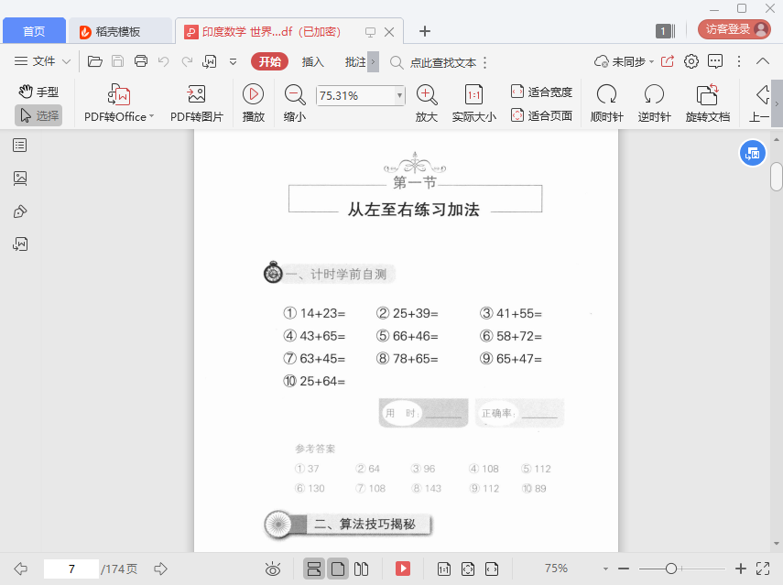Image resolution: width=783 pixels, height=585 pixels.
Task: Set actual size in status bar
Action: click(443, 569)
